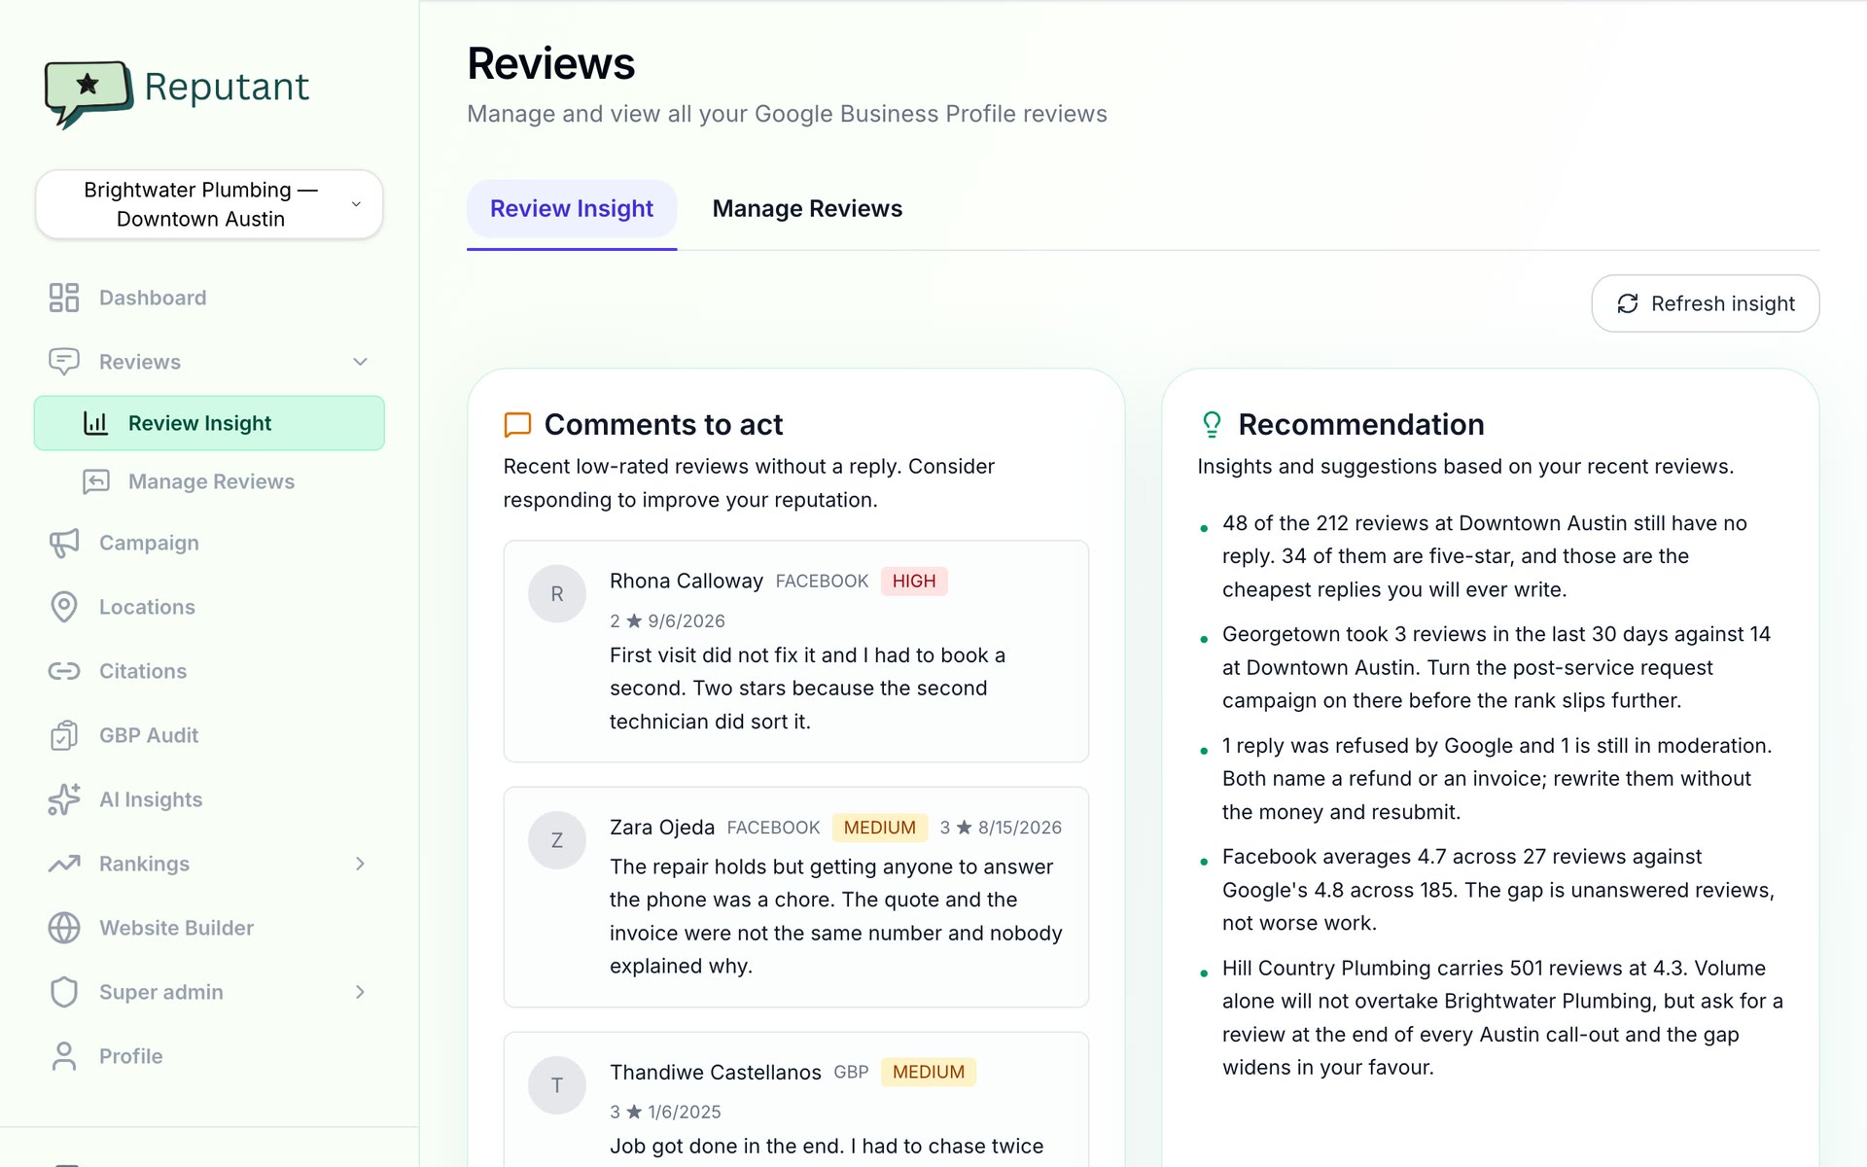
Task: Open Review Insight in the sidebar
Action: pos(209,423)
